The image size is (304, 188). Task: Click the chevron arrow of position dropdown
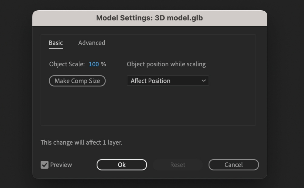click(204, 81)
